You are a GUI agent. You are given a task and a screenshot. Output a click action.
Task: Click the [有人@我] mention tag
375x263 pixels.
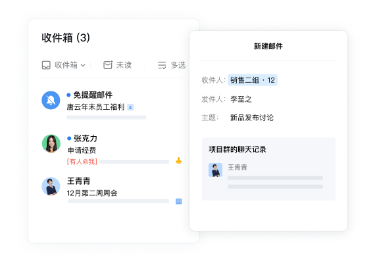pos(82,162)
